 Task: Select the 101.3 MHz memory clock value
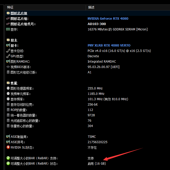pos(108,99)
